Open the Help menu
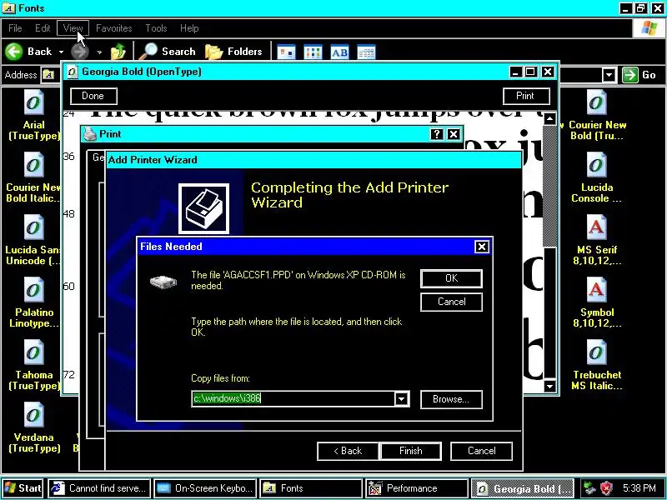The image size is (667, 500). [189, 28]
